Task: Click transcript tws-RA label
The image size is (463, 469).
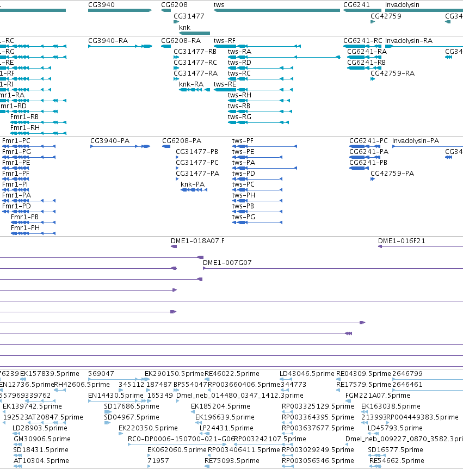Action: (x=239, y=52)
